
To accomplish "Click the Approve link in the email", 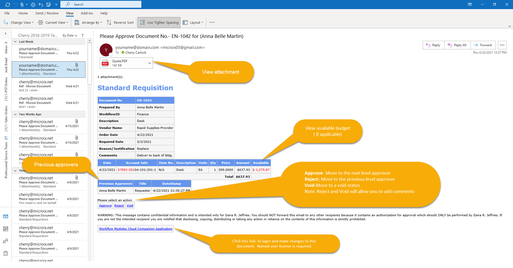I will tap(105, 206).
